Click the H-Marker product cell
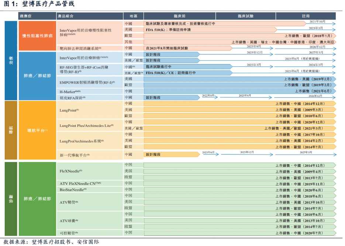The image size is (345, 246). [x=90, y=91]
